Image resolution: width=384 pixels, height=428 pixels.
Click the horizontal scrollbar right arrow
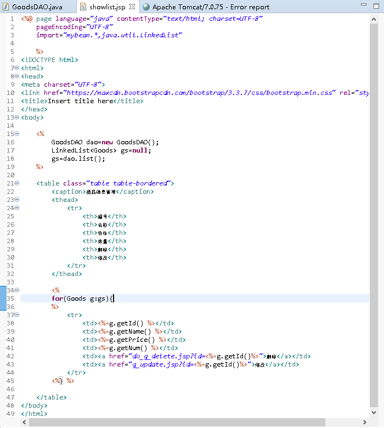365,423
